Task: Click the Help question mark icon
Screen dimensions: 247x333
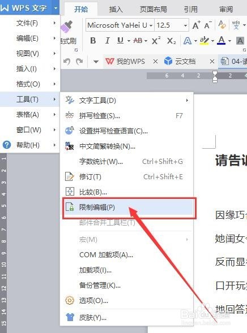Action: click(x=7, y=145)
